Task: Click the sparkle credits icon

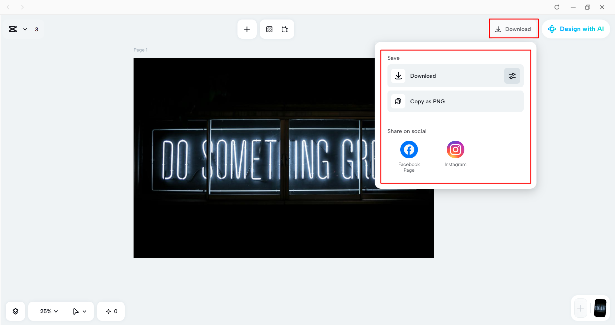Action: tap(108, 311)
